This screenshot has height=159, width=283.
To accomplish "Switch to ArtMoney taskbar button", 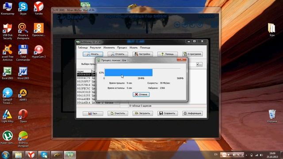I will point(70,155).
